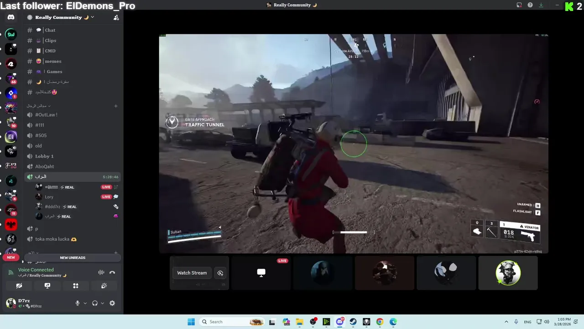This screenshot has width=584, height=329.
Task: Open Help question mark icon
Action: (530, 5)
